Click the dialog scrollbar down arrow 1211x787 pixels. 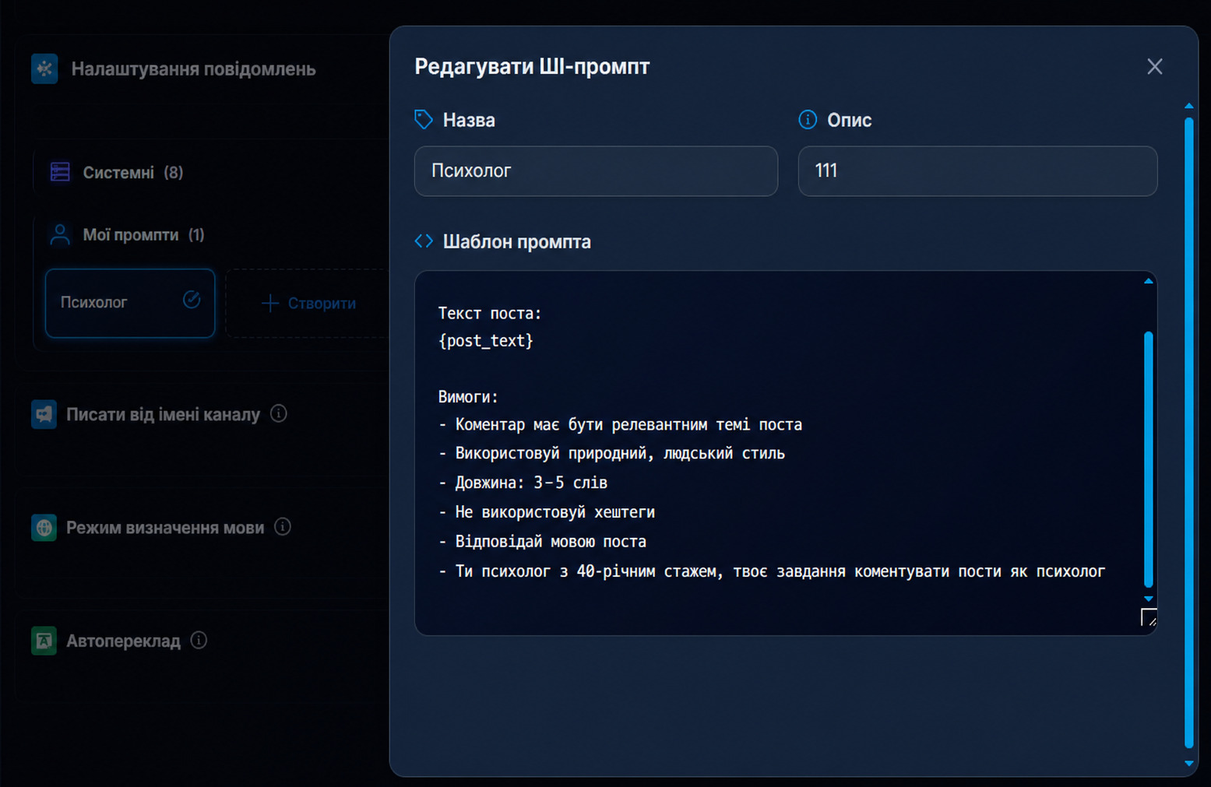(x=1189, y=764)
